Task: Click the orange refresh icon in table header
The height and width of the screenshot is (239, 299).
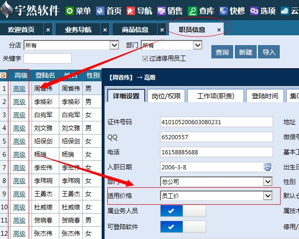Action: click(x=3, y=75)
